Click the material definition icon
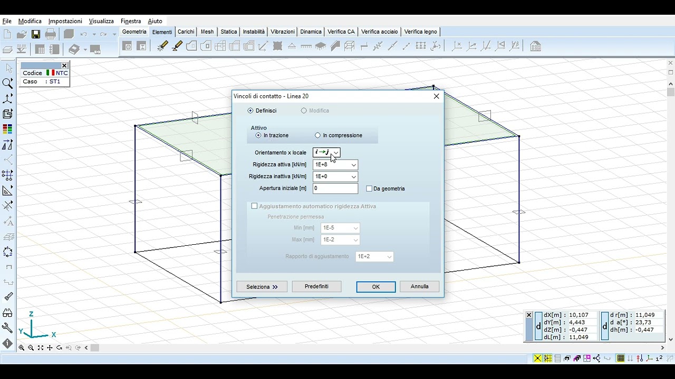675x379 pixels. (x=127, y=46)
